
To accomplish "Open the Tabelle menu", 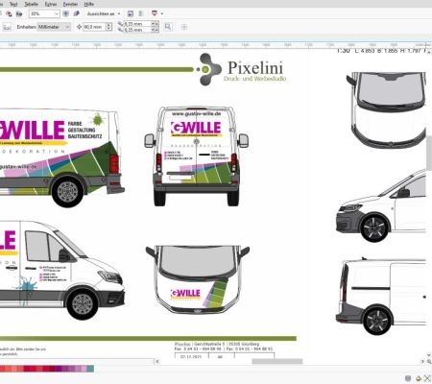I will 31,4.
